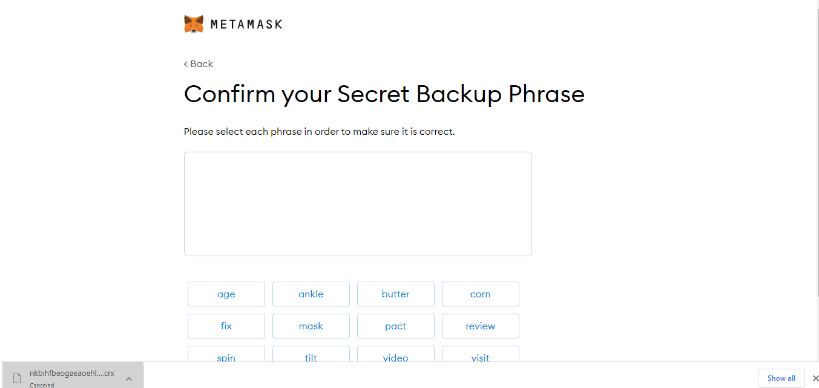The image size is (819, 388).
Task: Close the downloads bar
Action: coord(815,378)
